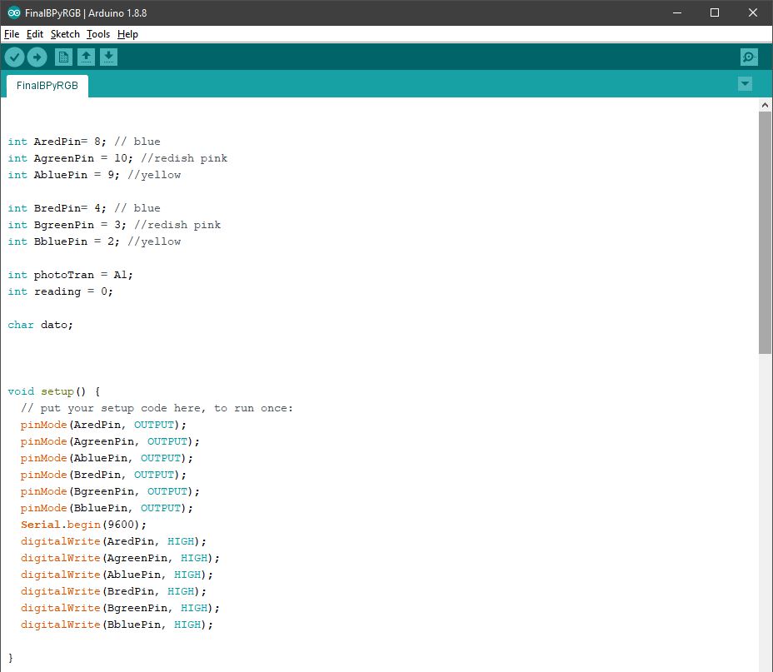
Task: Click the '//yellow' comment after BbluePin
Action: [x=154, y=241]
